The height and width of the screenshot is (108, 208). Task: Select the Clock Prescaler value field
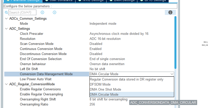coord(119,34)
